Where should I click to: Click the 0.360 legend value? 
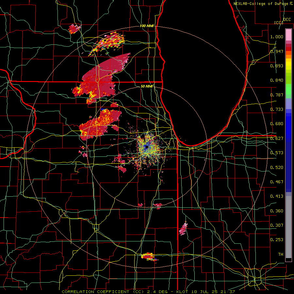point(277,211)
